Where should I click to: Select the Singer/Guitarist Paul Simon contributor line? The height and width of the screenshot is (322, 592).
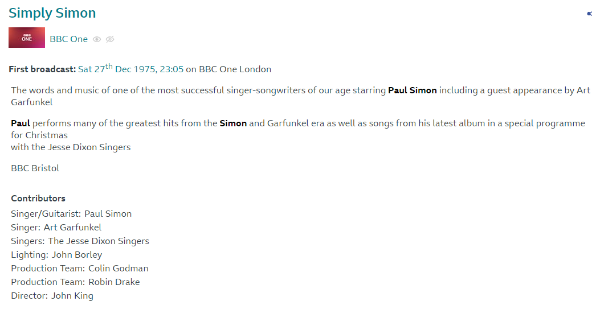click(x=71, y=214)
